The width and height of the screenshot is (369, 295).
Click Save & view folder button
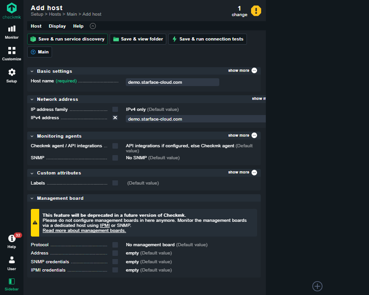click(138, 39)
